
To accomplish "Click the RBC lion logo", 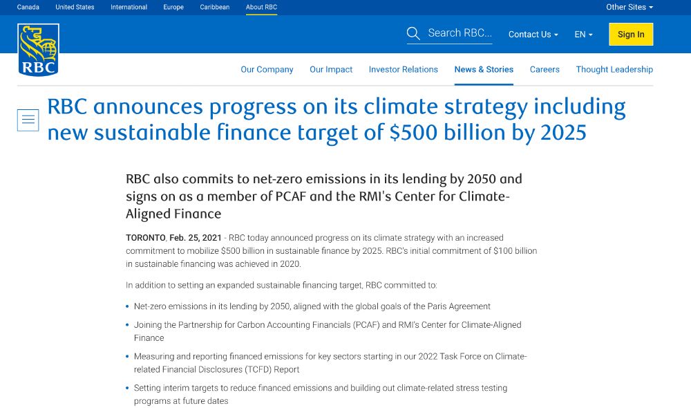I will (38, 50).
